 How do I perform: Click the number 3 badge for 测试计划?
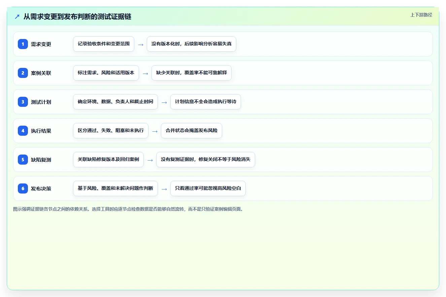point(23,102)
